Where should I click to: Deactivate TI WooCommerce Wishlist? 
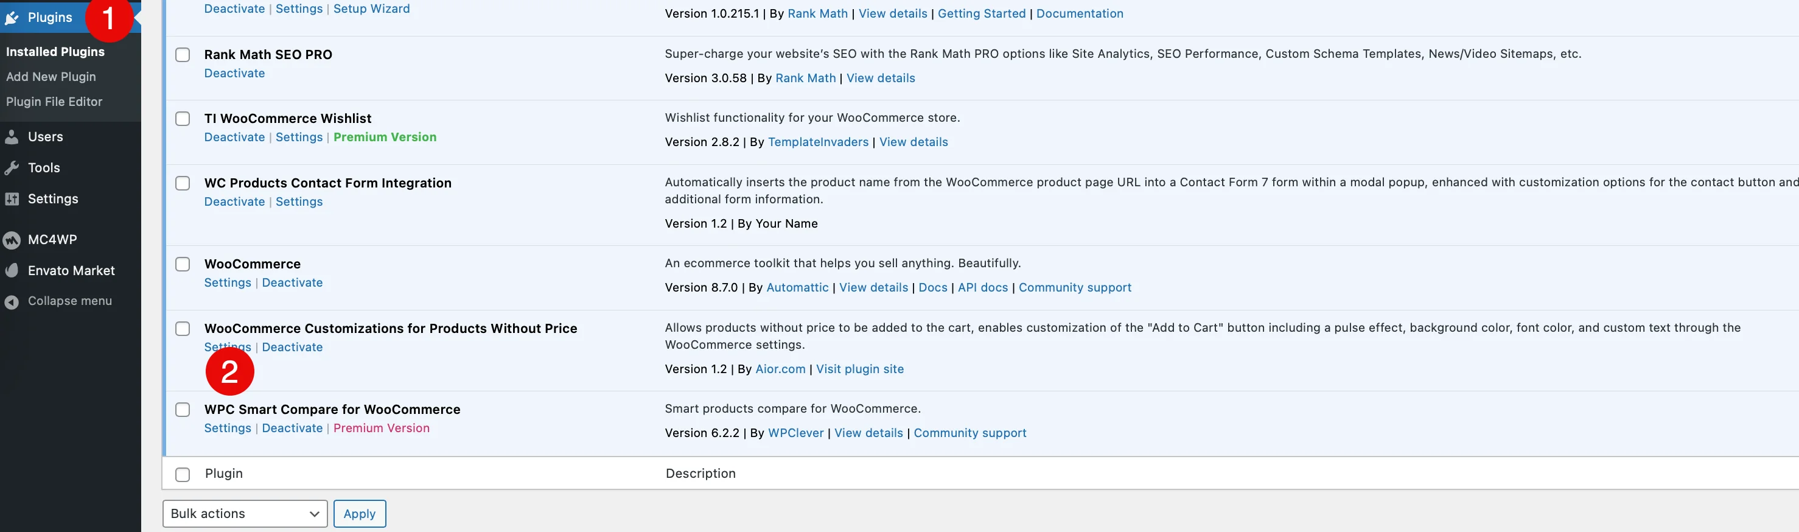coord(235,138)
